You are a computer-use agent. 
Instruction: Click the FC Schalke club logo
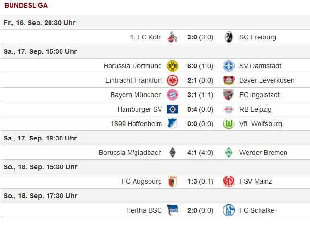click(x=229, y=210)
